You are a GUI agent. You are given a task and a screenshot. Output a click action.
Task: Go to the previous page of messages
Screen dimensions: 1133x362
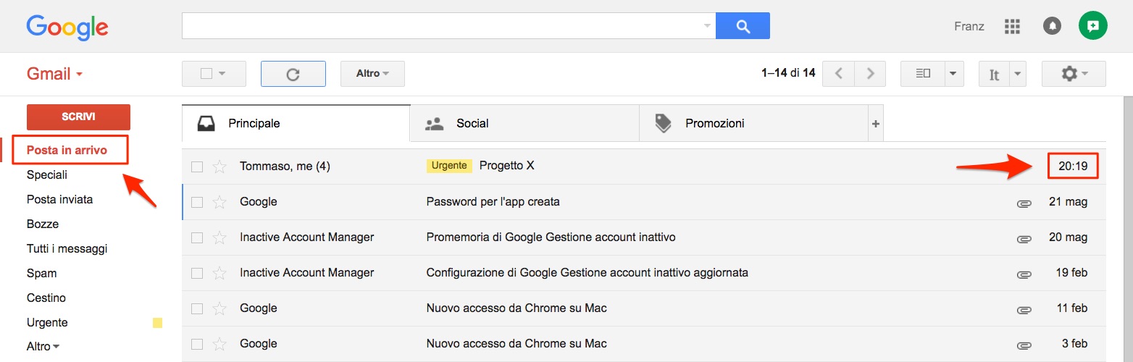click(x=839, y=74)
